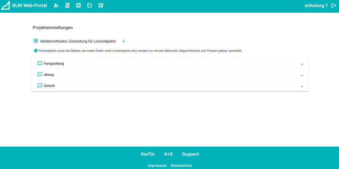339x169 pixels.
Task: Open user management icon in top bar
Action: (x=56, y=6)
